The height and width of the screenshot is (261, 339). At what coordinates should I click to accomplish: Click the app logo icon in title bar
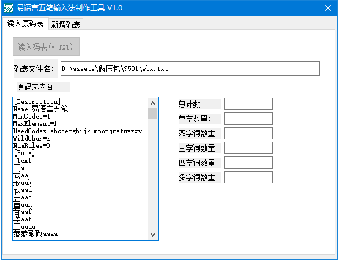(x=9, y=8)
